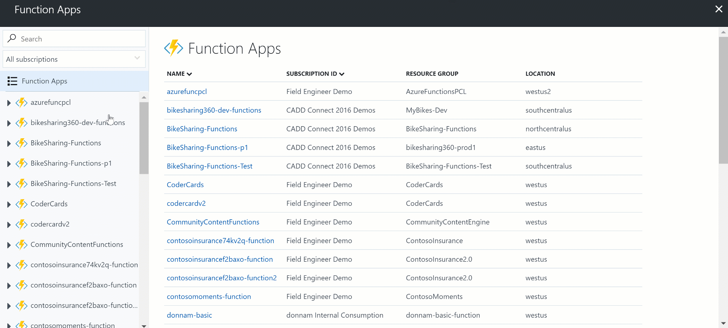Click the function icon next to CoderCards in tree
This screenshot has width=728, height=328.
(x=22, y=204)
